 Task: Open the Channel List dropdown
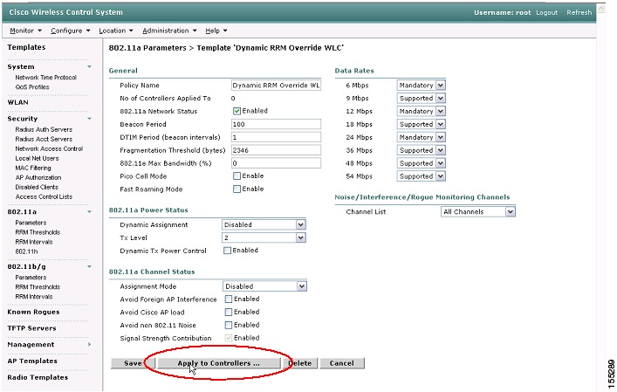(x=478, y=212)
